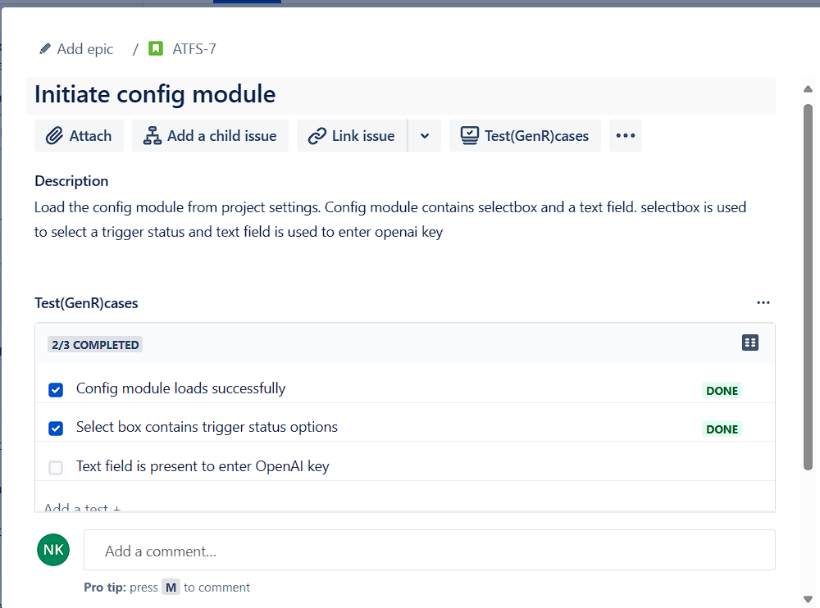Click the NK avatar next to comment box
The image size is (820, 608).
(53, 550)
